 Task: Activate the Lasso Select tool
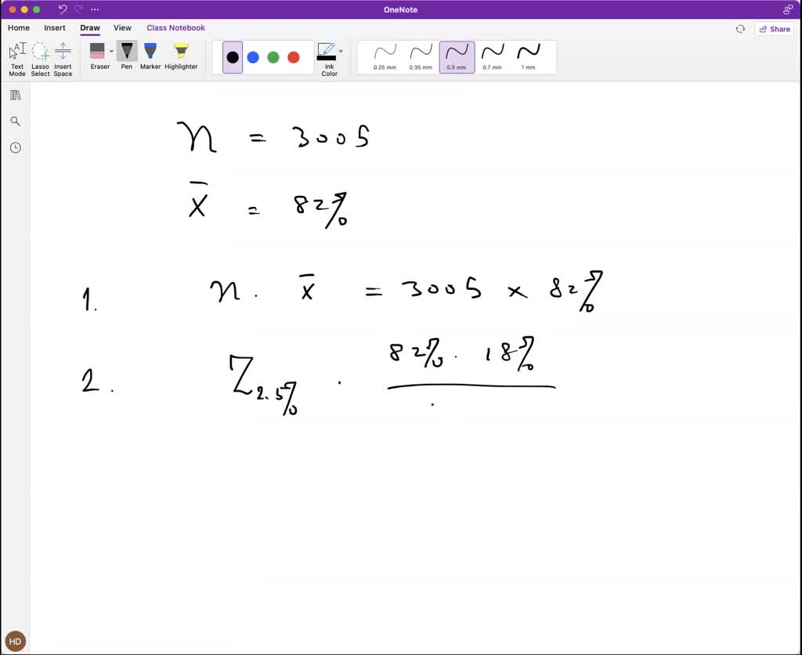coord(40,59)
